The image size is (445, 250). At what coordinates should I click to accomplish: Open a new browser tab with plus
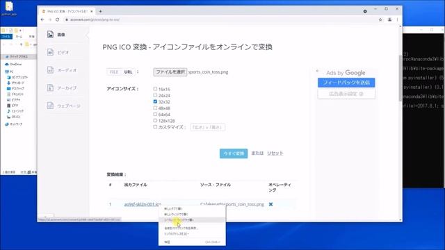coord(100,11)
